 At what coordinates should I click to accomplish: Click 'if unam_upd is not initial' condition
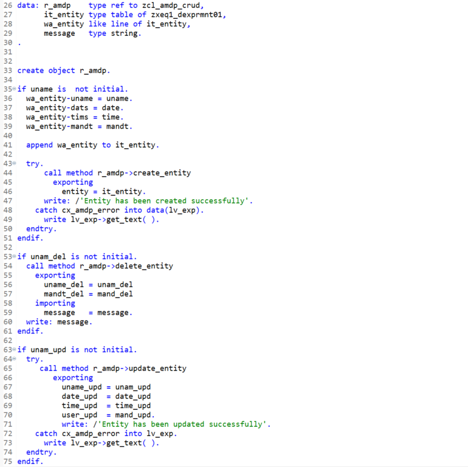77,350
